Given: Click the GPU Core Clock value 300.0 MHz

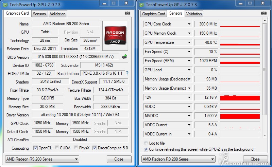Looking at the screenshot, I should (206, 24).
